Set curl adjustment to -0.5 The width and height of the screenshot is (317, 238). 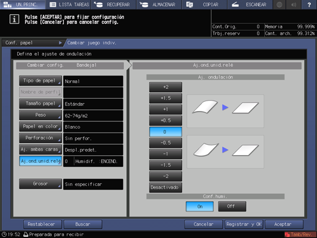166,143
